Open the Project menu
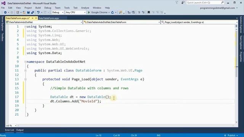The width and height of the screenshot is (244, 137). point(28,8)
